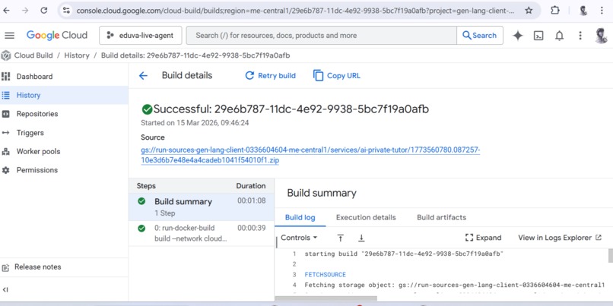Viewport: 613px width, 306px height.
Task: Activate Cloud Shell terminal icon
Action: (x=538, y=36)
